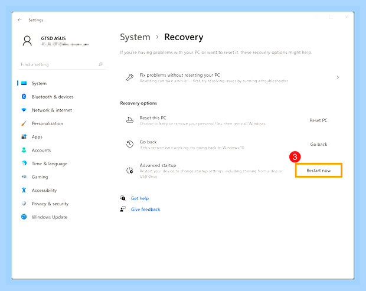Screen dimensions: 366x291
Task: Click the System monitor icon in sidebar
Action: coord(24,83)
